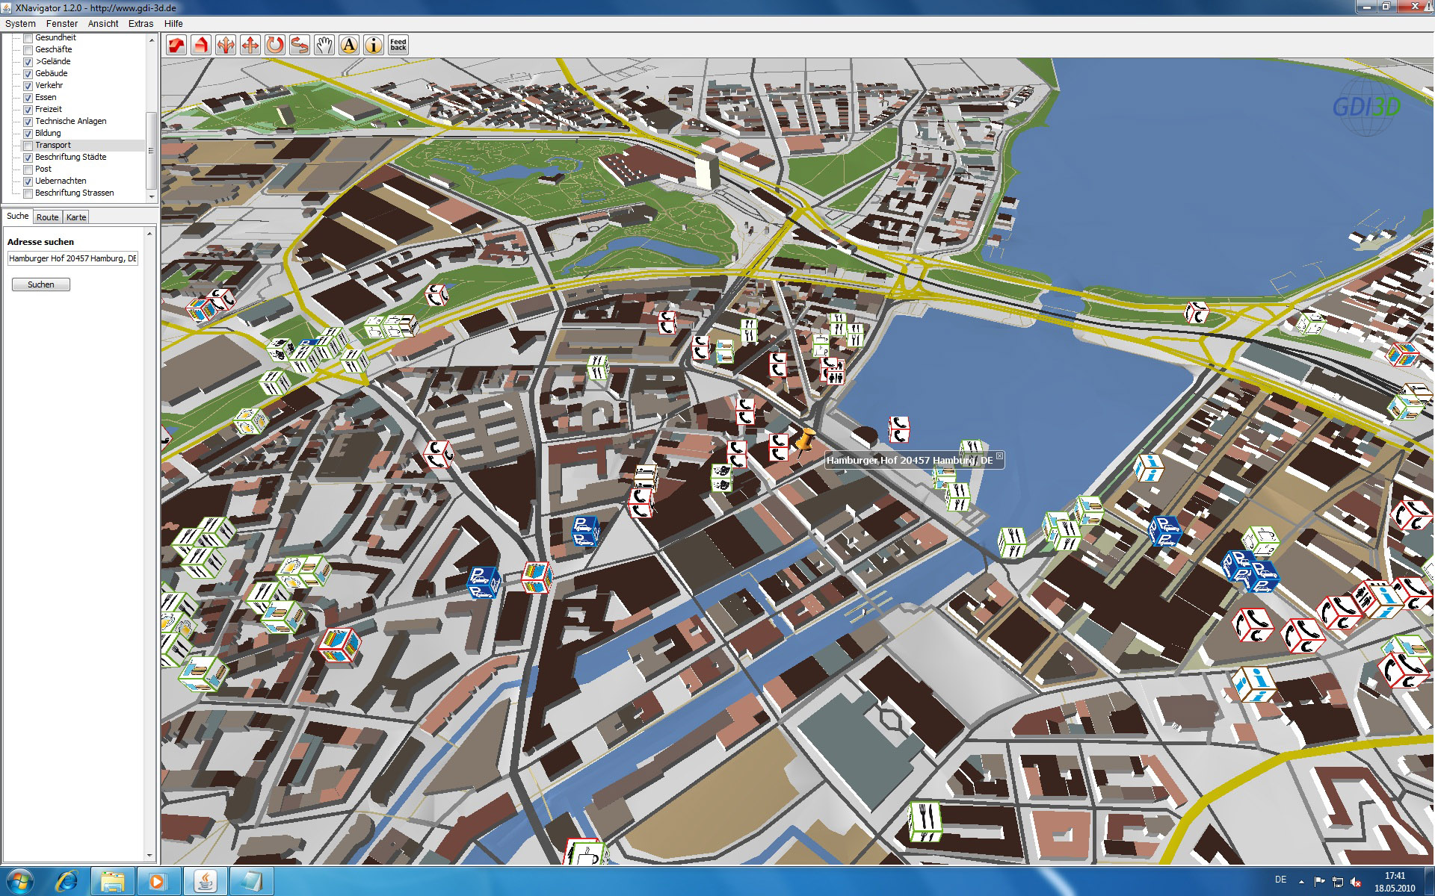Toggle off the Essen layer
The height and width of the screenshot is (896, 1435).
point(28,98)
